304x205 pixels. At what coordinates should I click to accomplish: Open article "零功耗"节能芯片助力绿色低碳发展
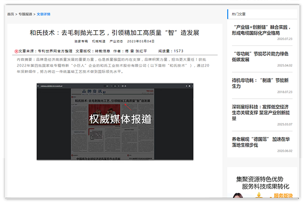click(x=260, y=56)
